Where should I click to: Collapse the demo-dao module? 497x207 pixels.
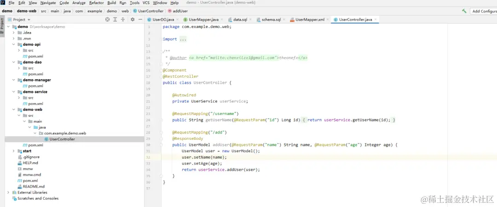click(x=14, y=62)
